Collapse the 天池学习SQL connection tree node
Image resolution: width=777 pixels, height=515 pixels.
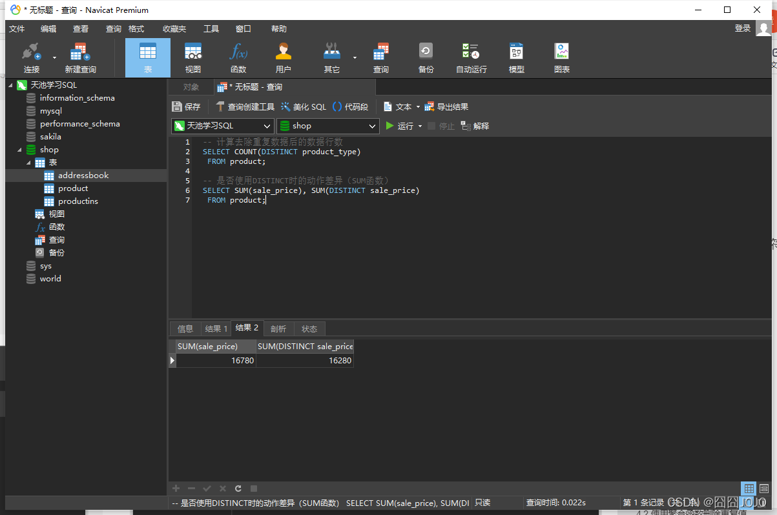[10, 85]
